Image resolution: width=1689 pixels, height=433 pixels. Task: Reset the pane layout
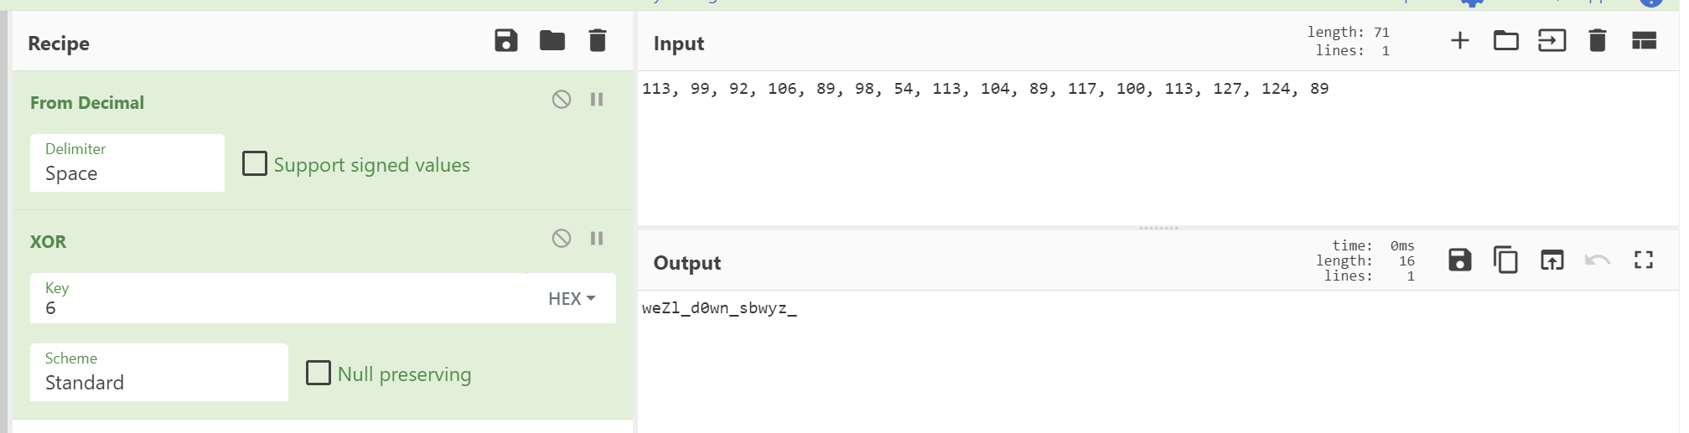[1644, 40]
